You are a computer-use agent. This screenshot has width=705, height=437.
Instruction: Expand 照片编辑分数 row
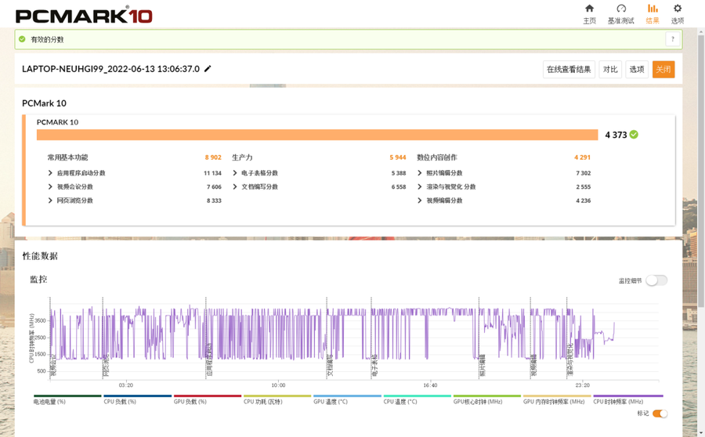(x=420, y=173)
